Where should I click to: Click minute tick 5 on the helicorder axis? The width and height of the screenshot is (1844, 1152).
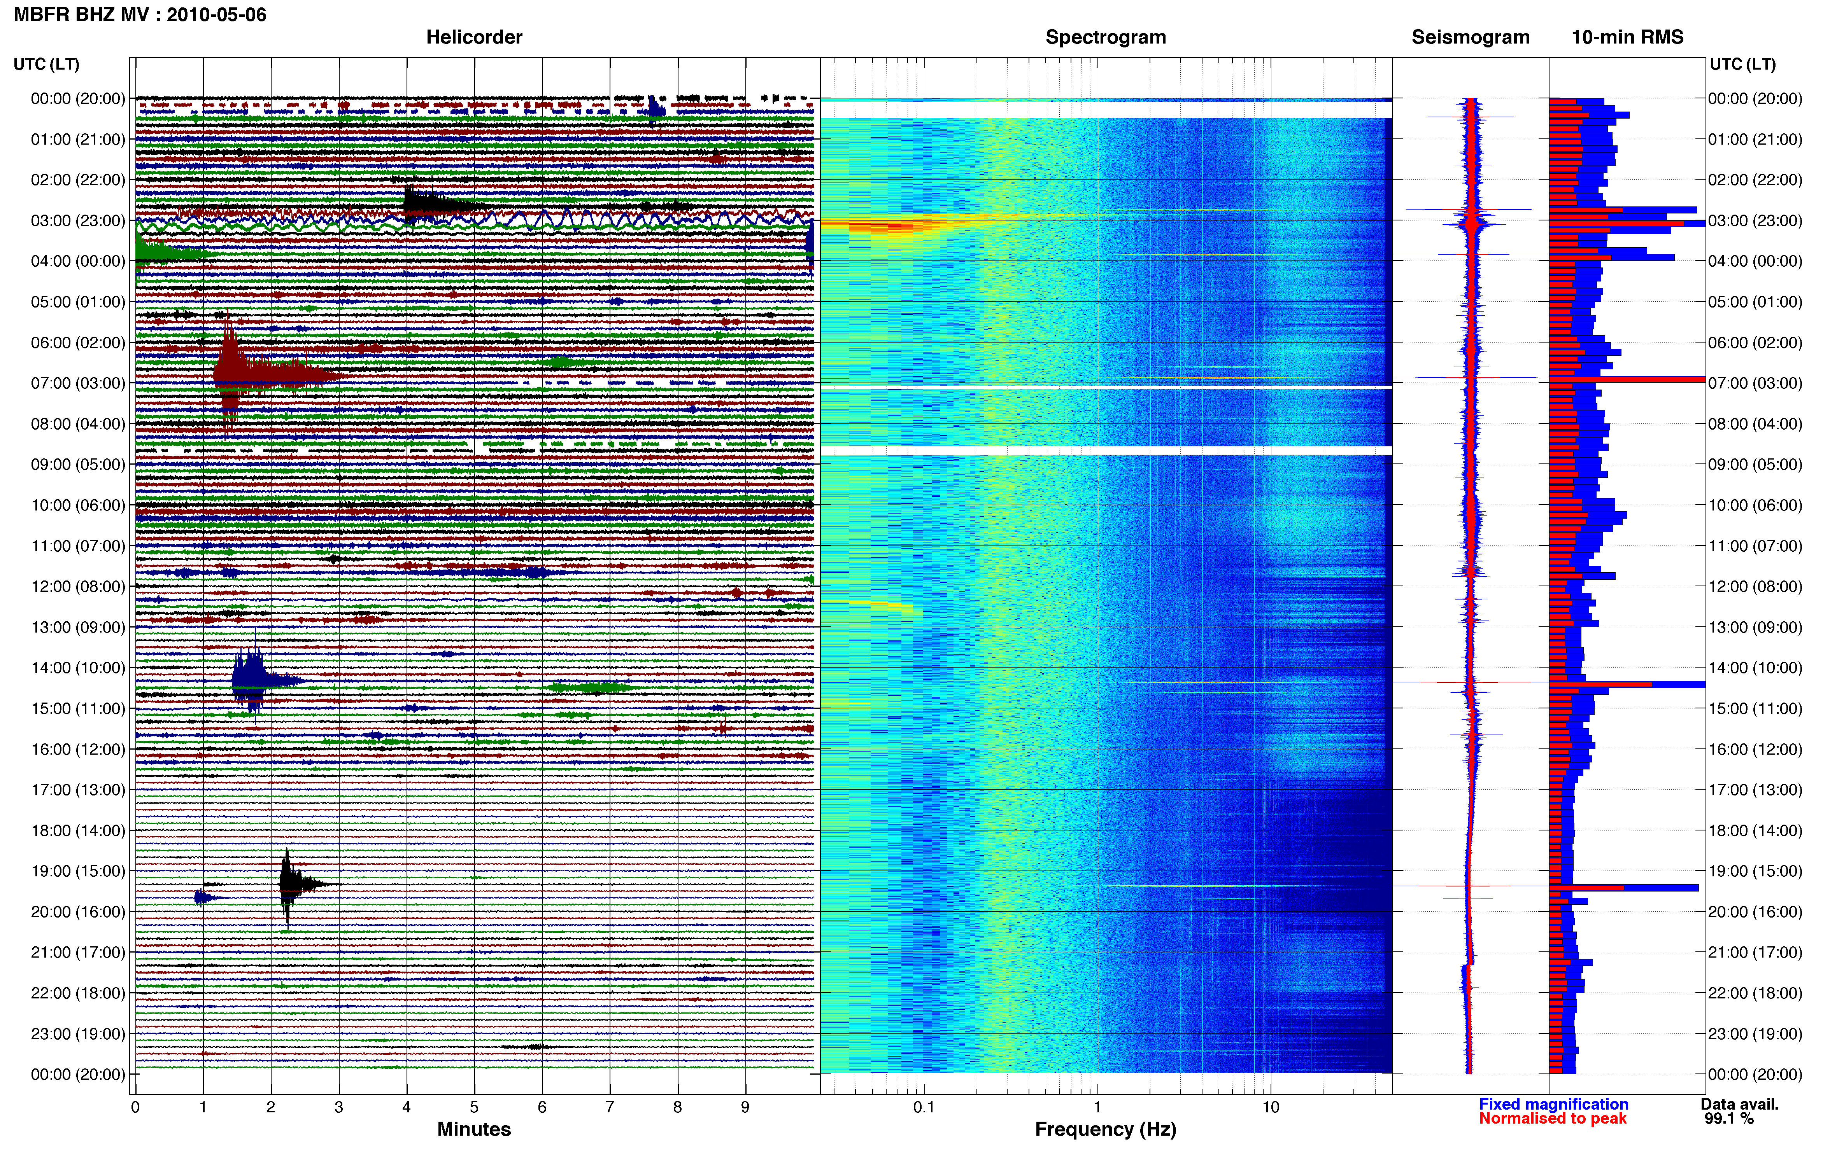(x=474, y=1107)
